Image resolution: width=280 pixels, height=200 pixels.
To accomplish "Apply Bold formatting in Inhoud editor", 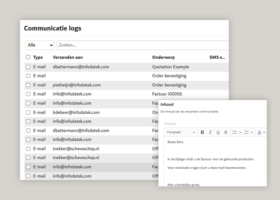I will pyautogui.click(x=202, y=132).
